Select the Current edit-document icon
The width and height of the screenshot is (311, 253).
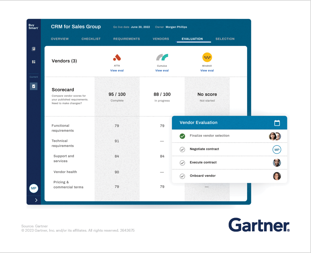pos(34,86)
